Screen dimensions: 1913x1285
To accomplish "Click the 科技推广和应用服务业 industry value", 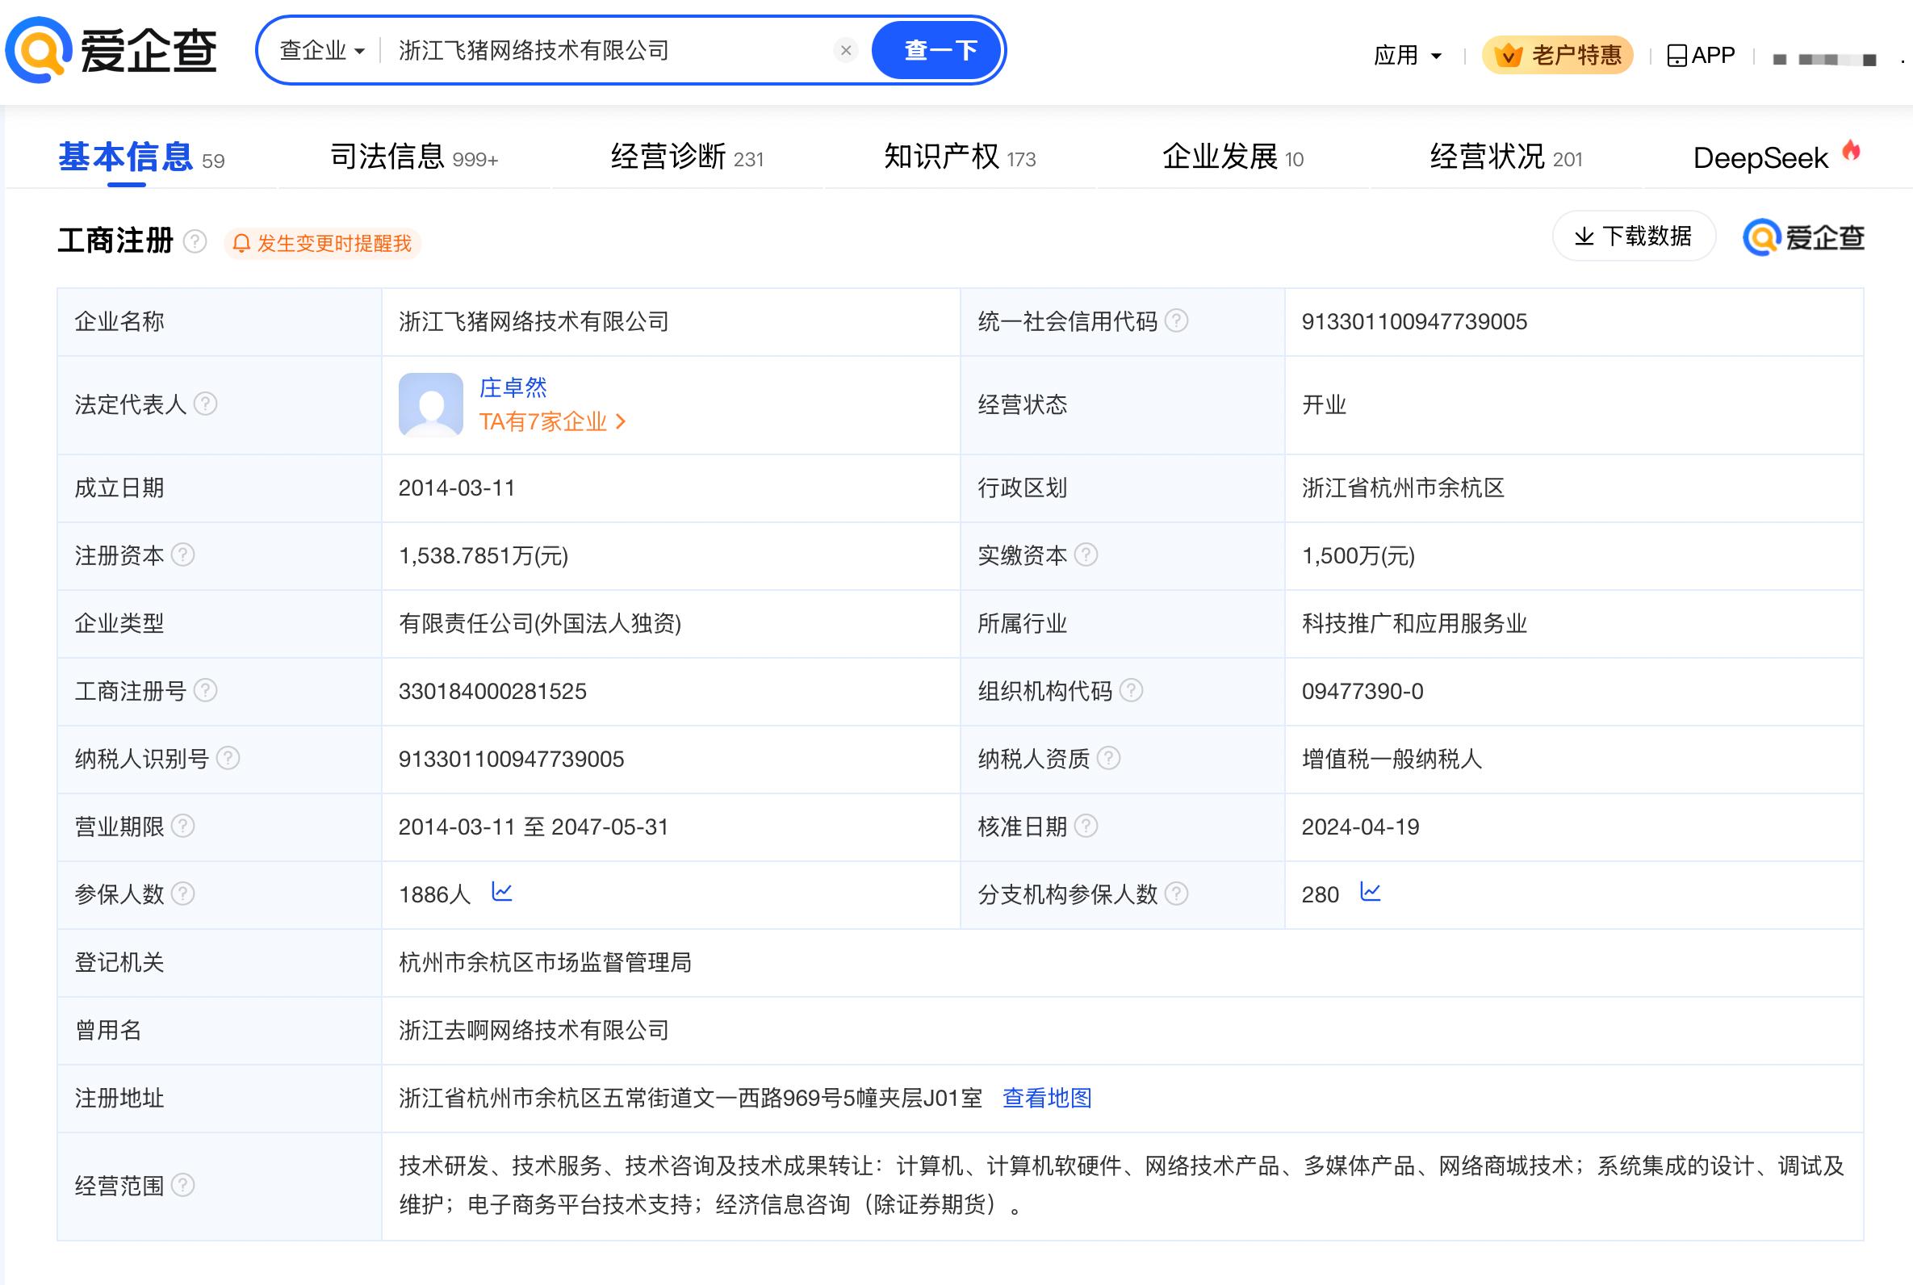I will pos(1414,624).
